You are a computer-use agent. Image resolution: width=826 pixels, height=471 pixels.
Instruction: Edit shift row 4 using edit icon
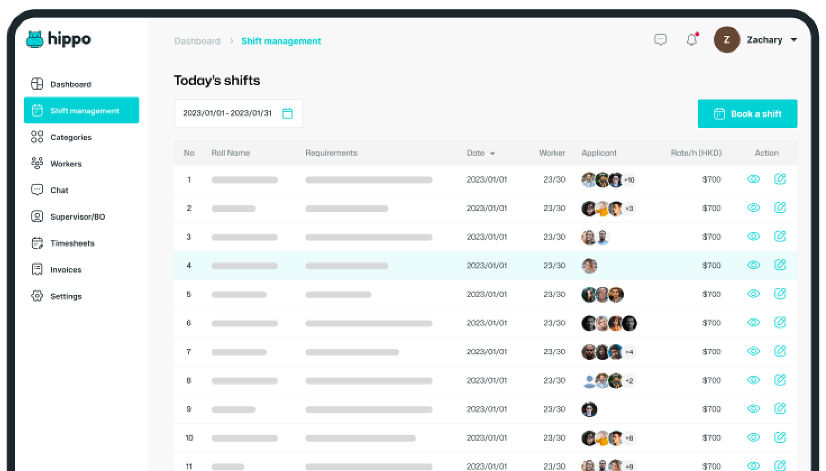point(780,265)
